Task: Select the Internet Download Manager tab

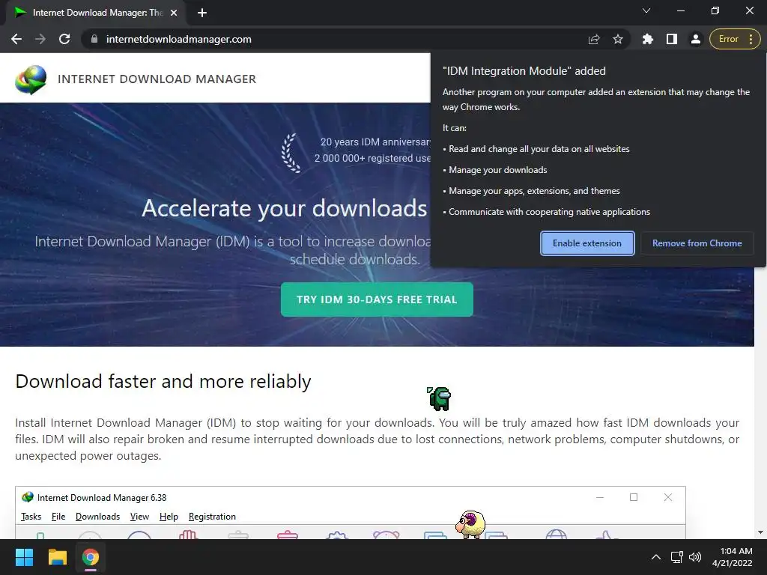Action: [96, 13]
